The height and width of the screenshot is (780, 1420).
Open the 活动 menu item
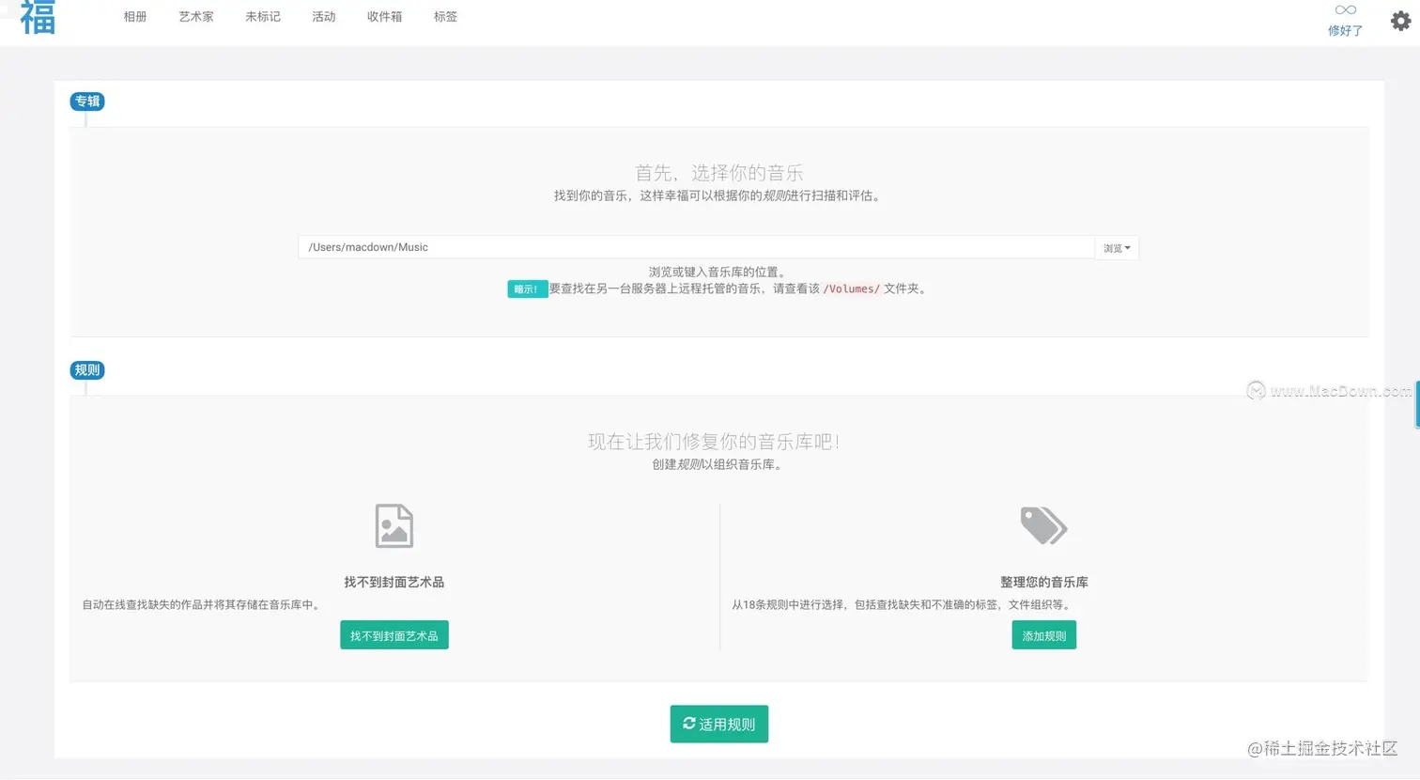point(324,17)
